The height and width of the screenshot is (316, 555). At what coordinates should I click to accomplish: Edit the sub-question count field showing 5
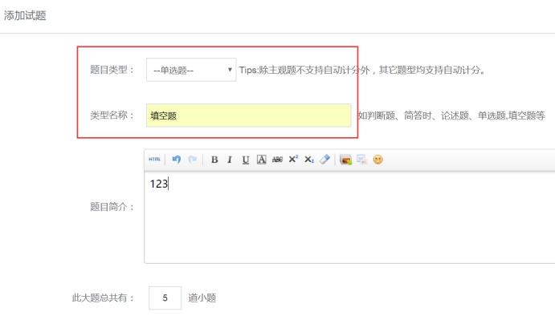(x=165, y=298)
